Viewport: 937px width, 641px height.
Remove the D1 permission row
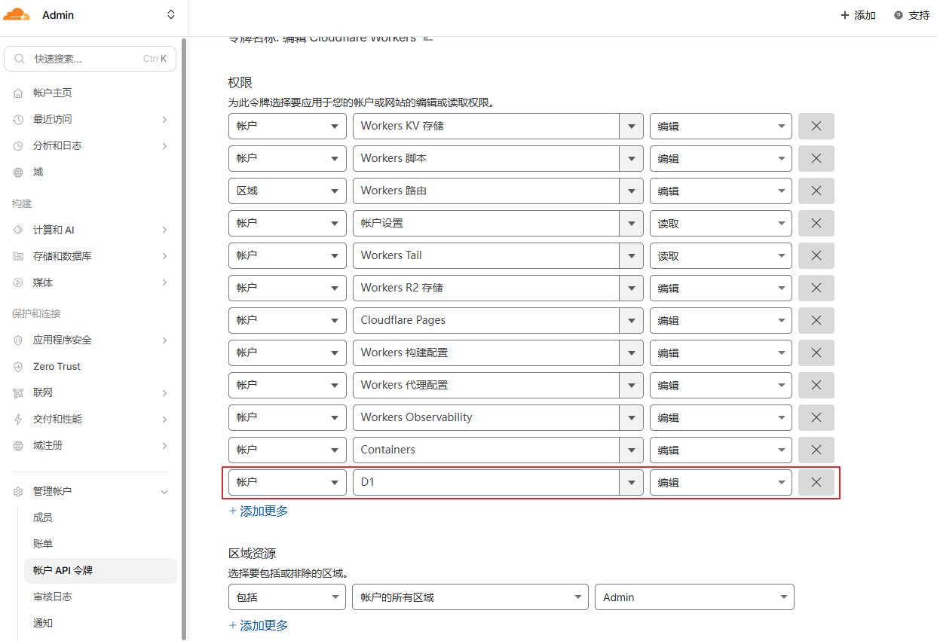[816, 482]
